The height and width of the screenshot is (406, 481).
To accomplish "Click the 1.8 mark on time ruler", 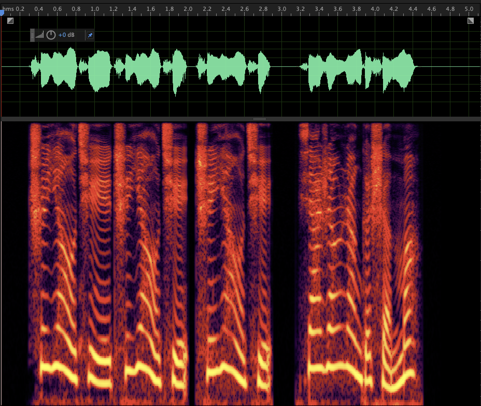I will pyautogui.click(x=169, y=9).
